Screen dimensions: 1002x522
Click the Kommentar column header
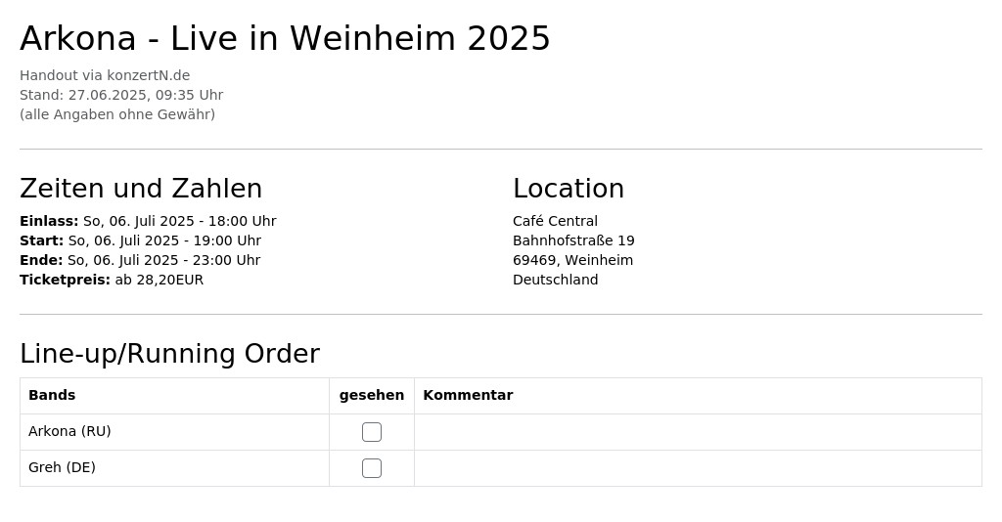click(468, 395)
